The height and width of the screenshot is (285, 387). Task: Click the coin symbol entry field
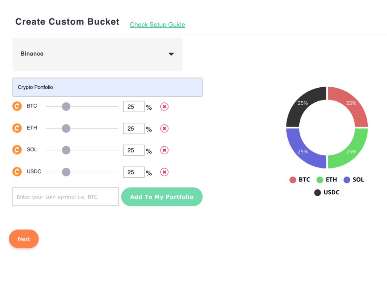(65, 197)
